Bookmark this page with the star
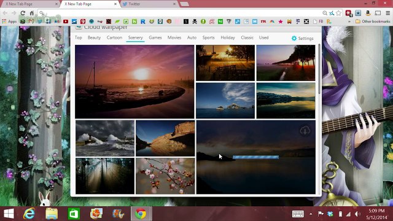The image size is (393, 221). coord(338,13)
